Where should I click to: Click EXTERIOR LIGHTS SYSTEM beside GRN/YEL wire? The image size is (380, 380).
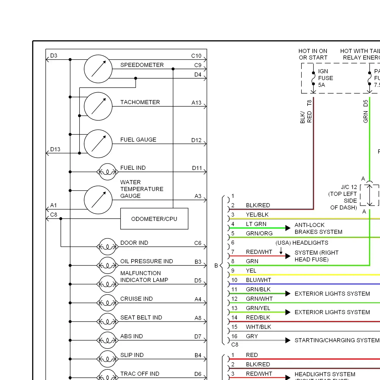point(332,312)
